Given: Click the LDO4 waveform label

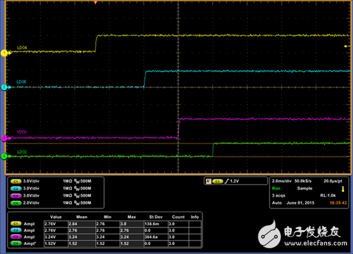Looking at the screenshot, I should click(22, 48).
